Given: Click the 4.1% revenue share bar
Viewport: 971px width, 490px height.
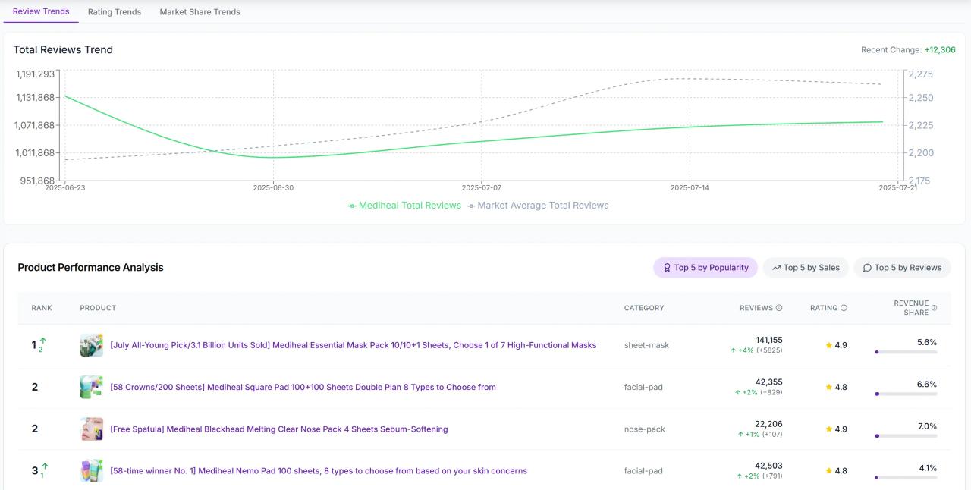Looking at the screenshot, I should [x=906, y=477].
